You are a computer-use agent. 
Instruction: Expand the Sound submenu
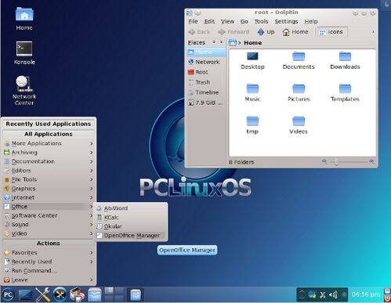(49, 225)
